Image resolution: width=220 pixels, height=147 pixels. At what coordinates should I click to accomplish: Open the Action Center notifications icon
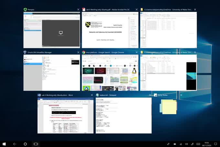(215, 144)
